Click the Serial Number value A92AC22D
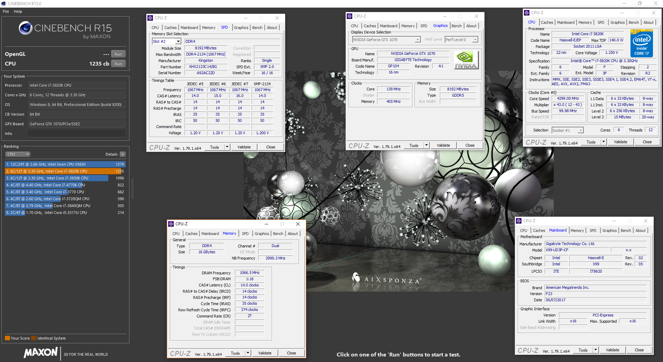 [206, 73]
